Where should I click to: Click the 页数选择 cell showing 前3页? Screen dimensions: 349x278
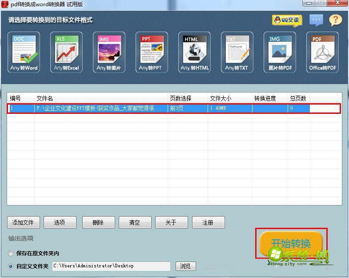pos(187,108)
